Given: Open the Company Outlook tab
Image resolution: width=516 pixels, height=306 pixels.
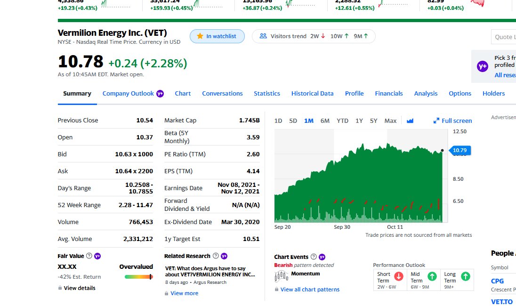Looking at the screenshot, I should [x=128, y=93].
